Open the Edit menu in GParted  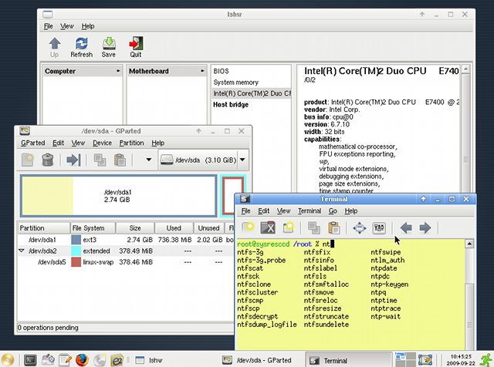coord(58,143)
